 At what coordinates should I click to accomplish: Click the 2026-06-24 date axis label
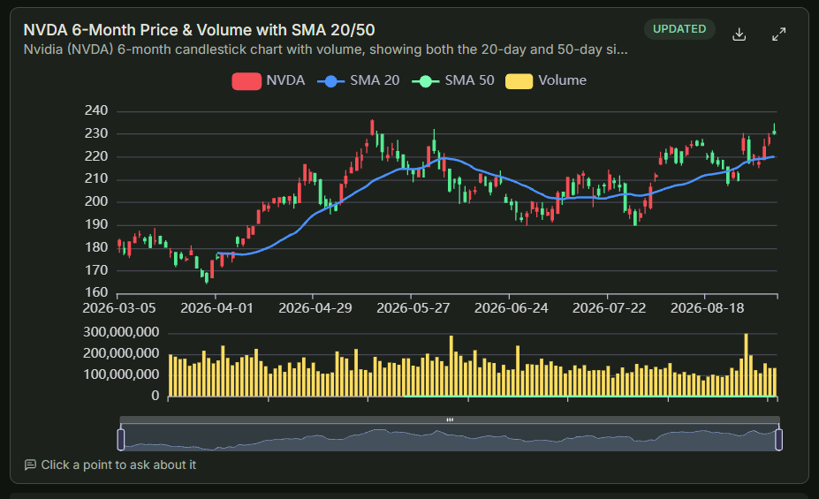pyautogui.click(x=511, y=308)
